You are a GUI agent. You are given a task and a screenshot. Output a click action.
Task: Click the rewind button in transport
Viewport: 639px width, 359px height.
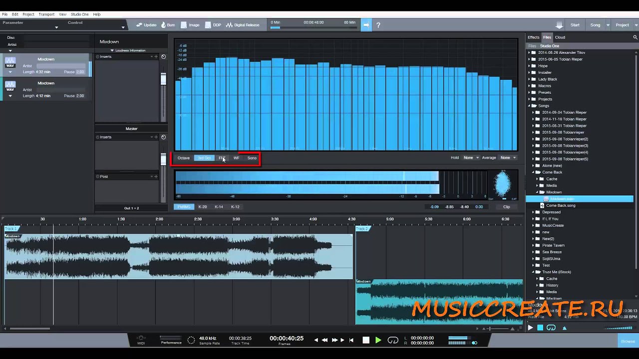(324, 340)
